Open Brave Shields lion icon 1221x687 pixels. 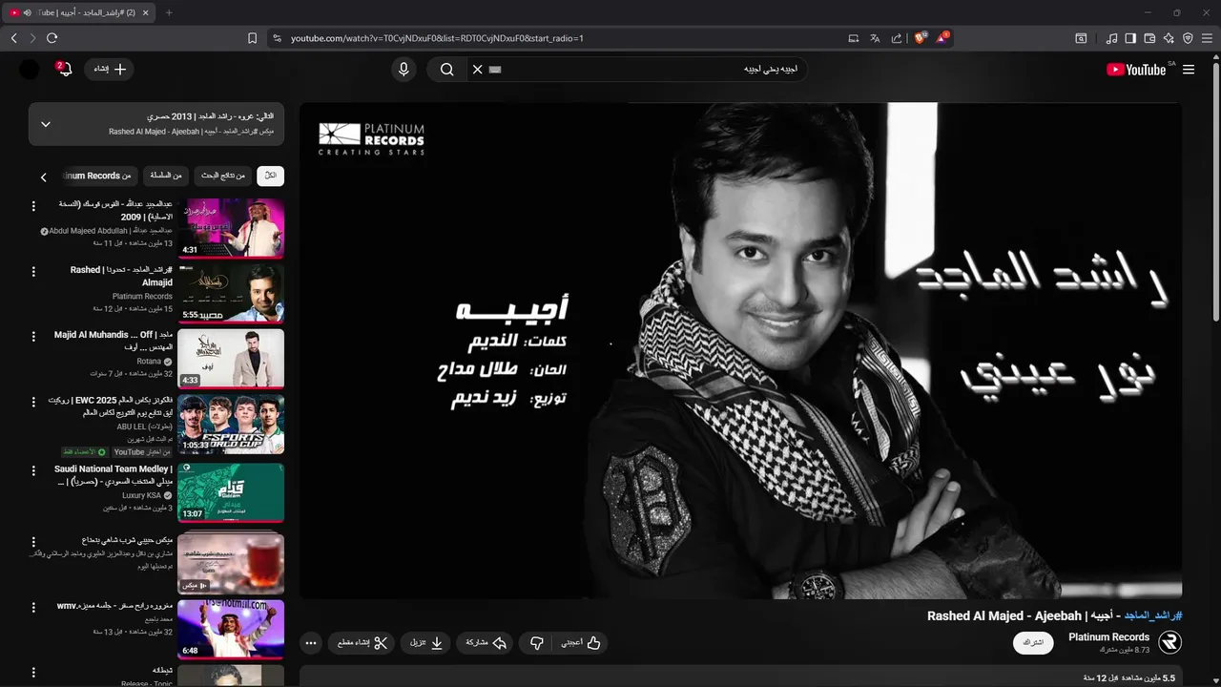921,38
